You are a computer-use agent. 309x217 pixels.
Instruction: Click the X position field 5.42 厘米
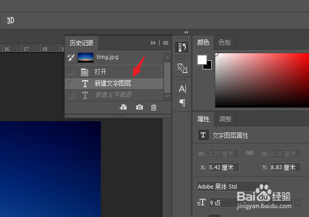pyautogui.click(x=224, y=167)
